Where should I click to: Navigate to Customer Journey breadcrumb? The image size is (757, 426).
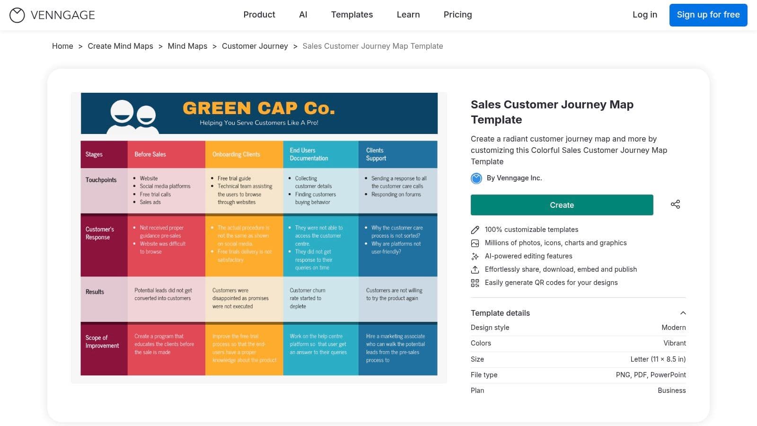click(x=255, y=46)
